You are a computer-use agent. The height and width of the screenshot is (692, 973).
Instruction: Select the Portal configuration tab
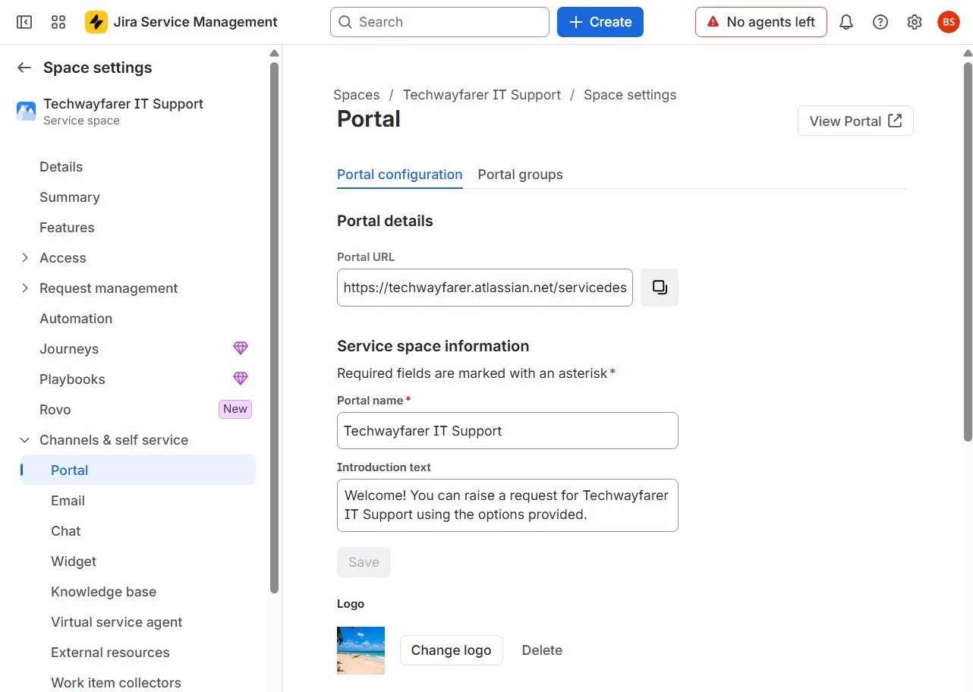tap(400, 175)
